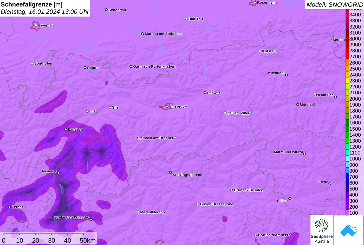Click the 2000 legend value
The height and width of the screenshot is (245, 364).
click(355, 99)
